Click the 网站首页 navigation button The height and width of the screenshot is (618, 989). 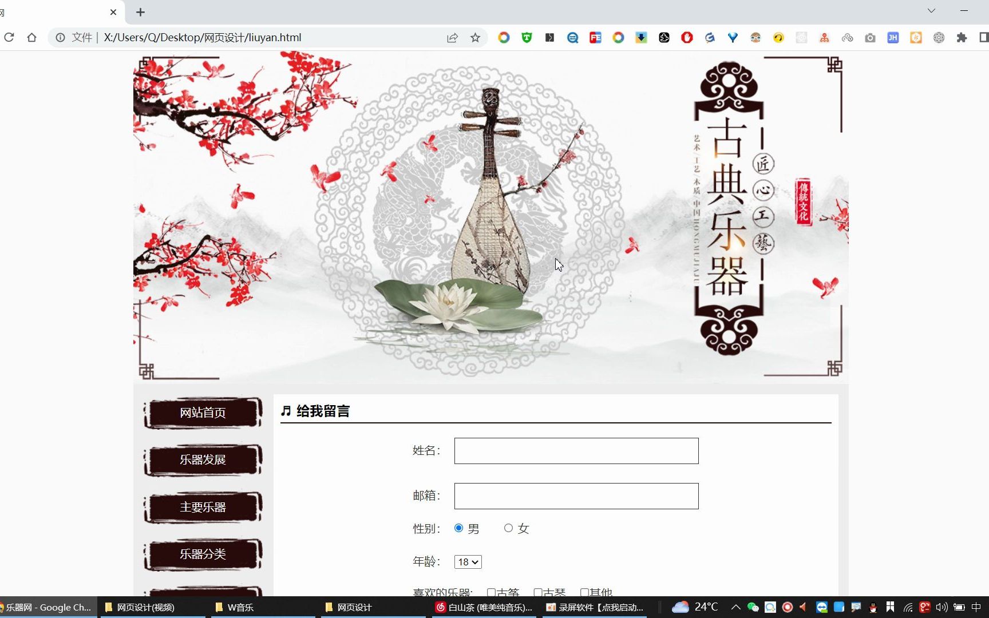[x=202, y=412]
